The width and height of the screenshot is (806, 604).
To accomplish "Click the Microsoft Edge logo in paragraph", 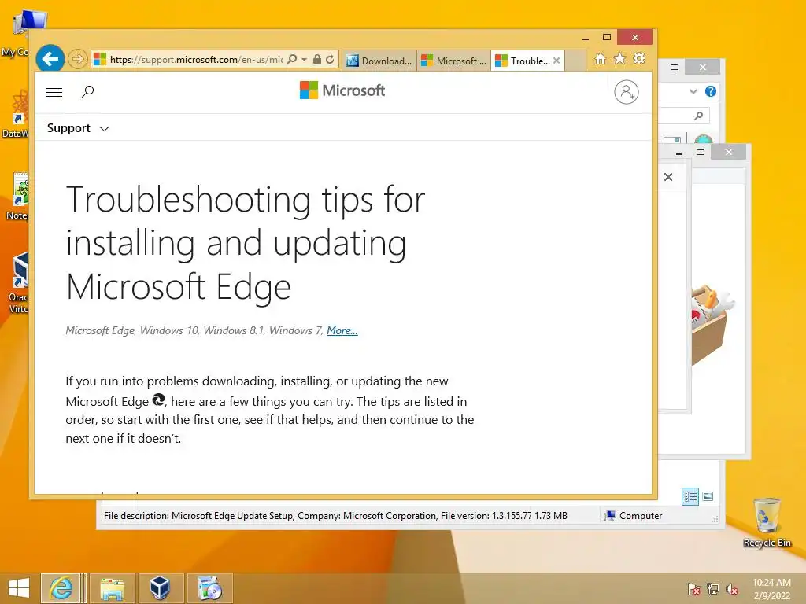I will [159, 400].
